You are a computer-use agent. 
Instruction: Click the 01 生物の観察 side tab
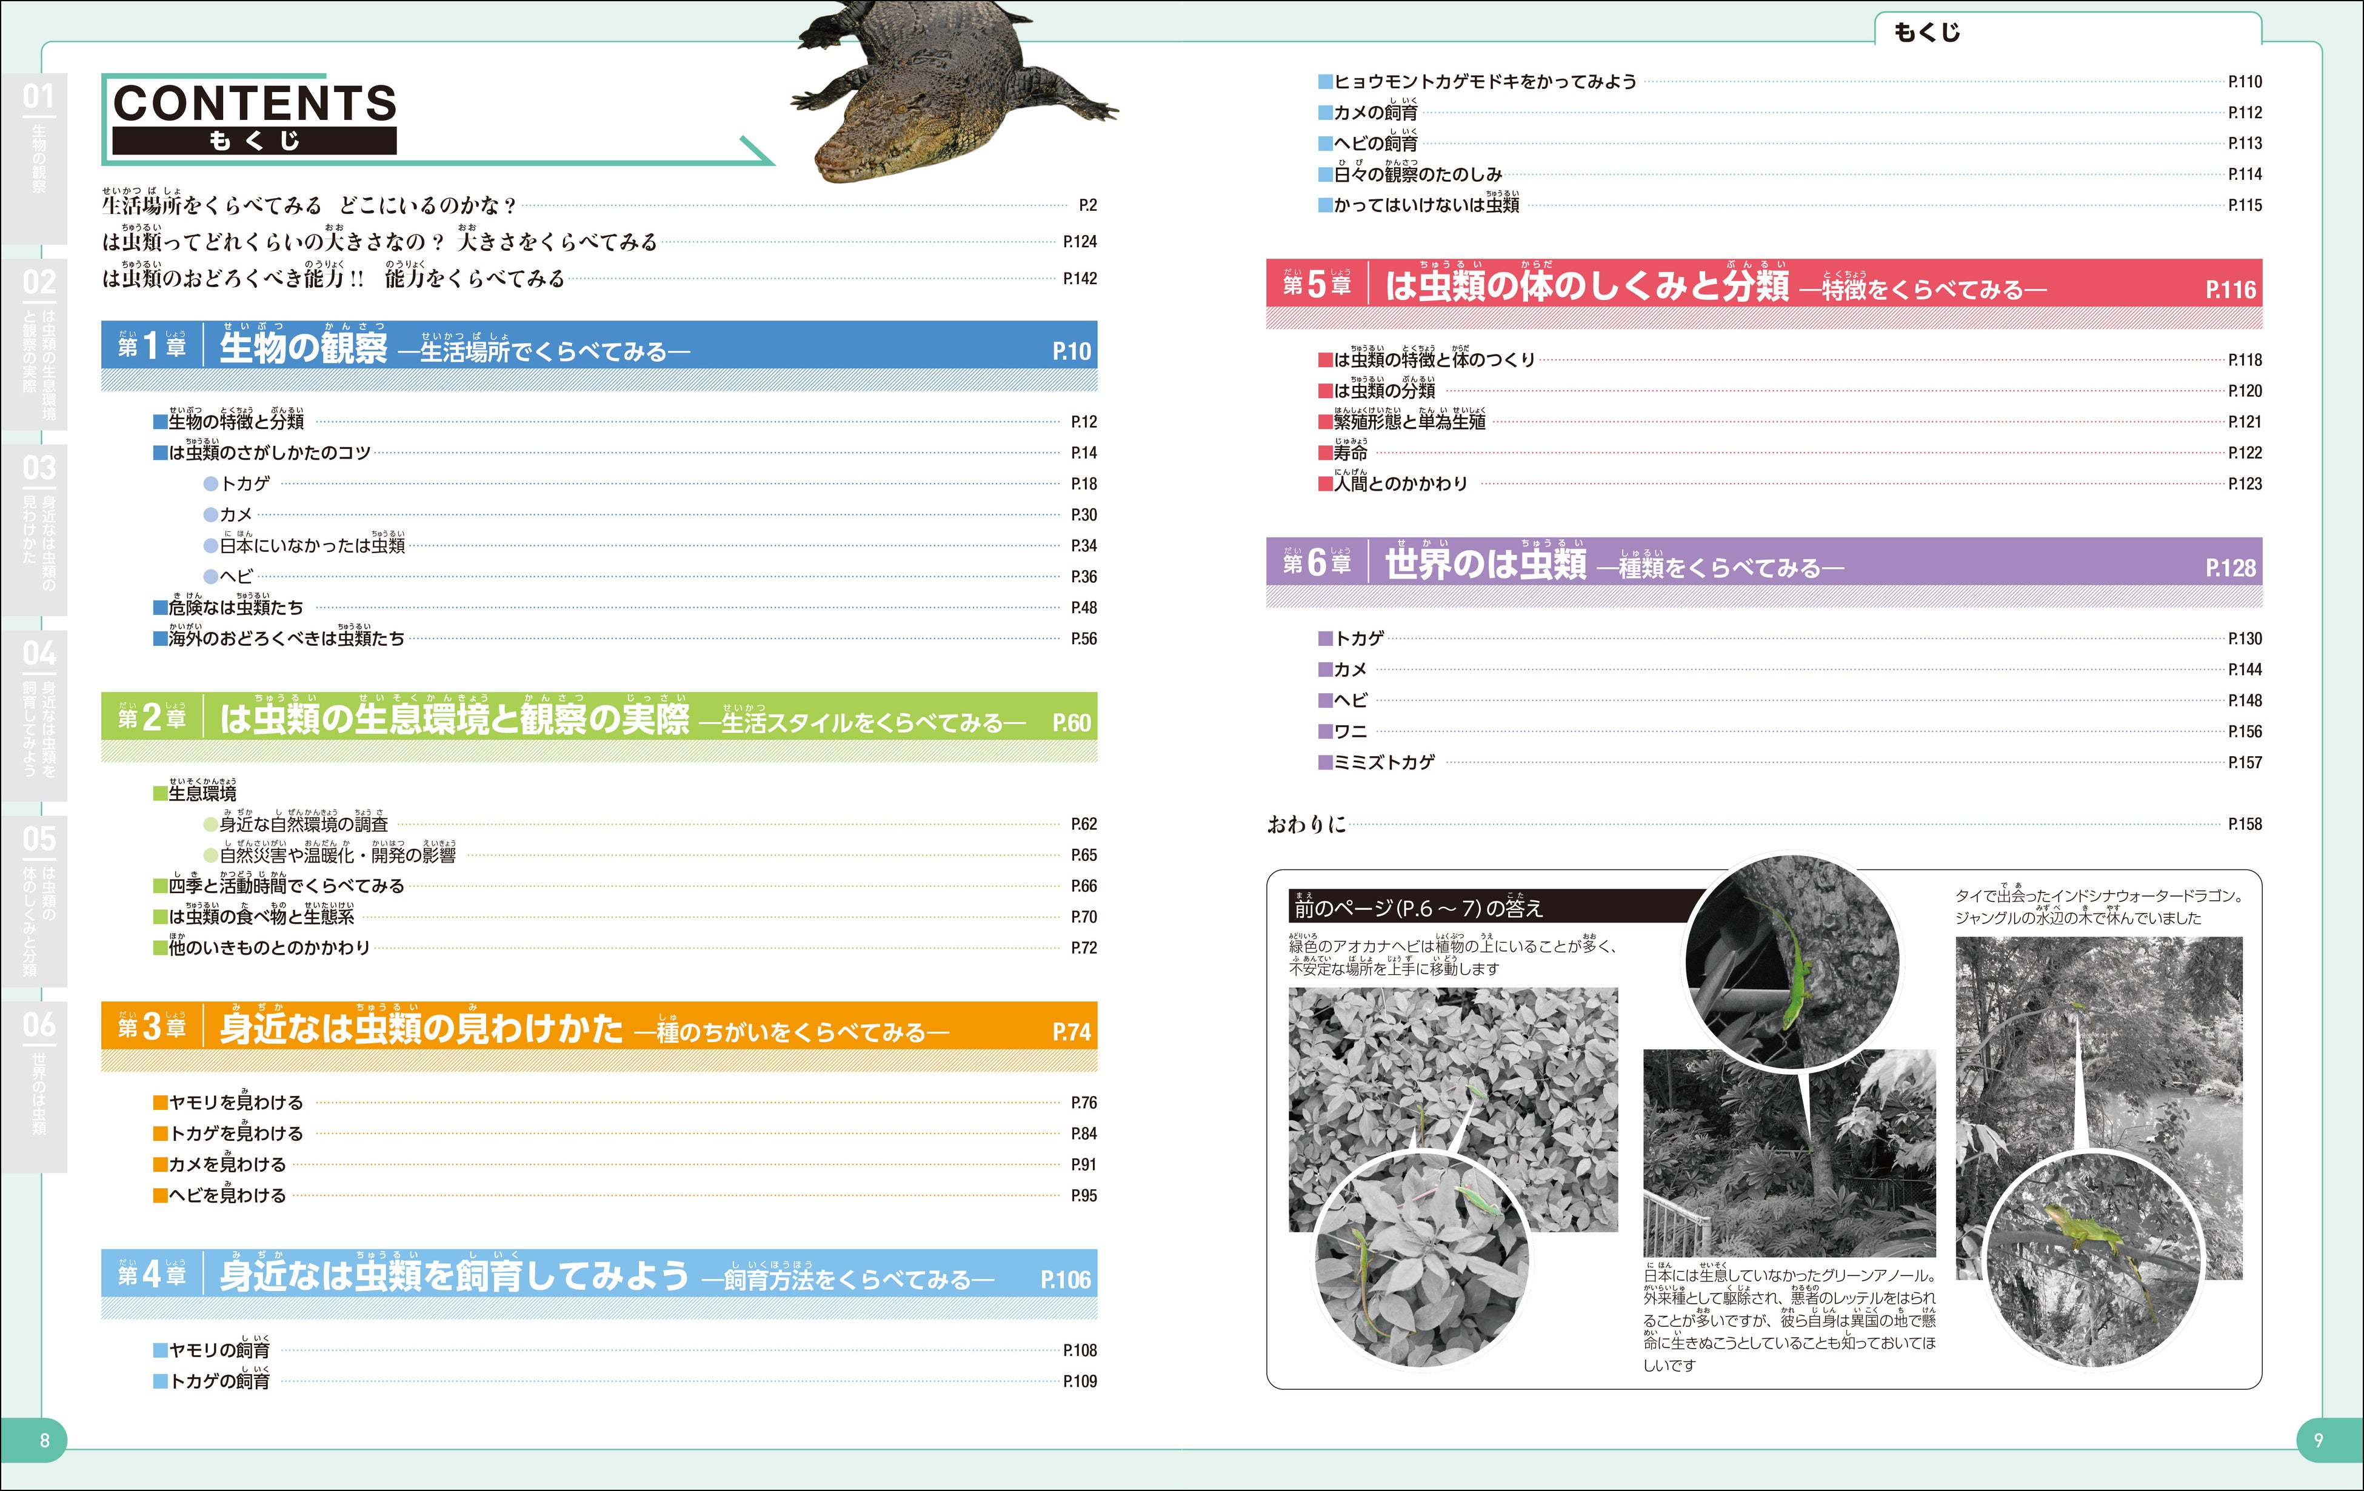click(35, 157)
